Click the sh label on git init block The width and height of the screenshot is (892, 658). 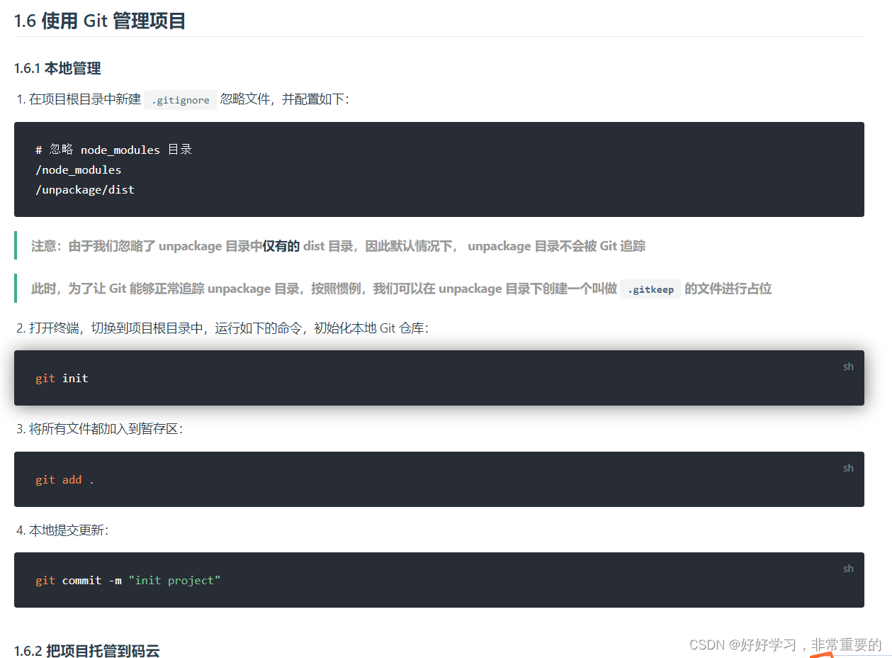point(848,366)
